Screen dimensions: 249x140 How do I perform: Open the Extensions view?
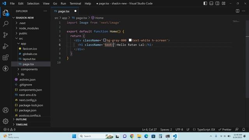point(5,58)
